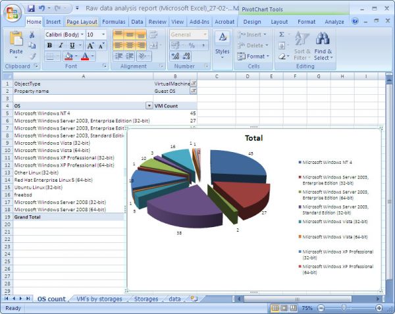This screenshot has width=395, height=314.
Task: Open PivotChart Analyze tab
Action: pos(334,22)
